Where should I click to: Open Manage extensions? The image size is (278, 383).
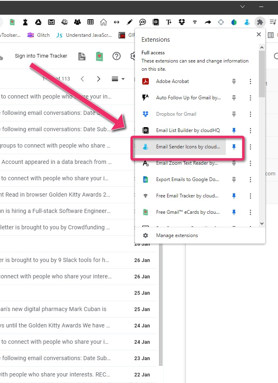coord(200,235)
